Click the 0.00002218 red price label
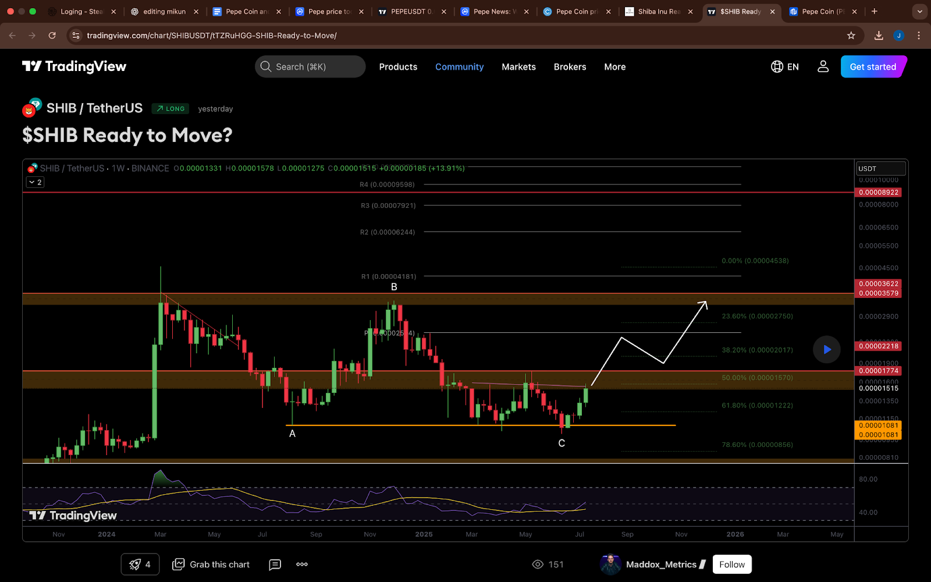Screen dimensions: 931x582 pos(879,346)
